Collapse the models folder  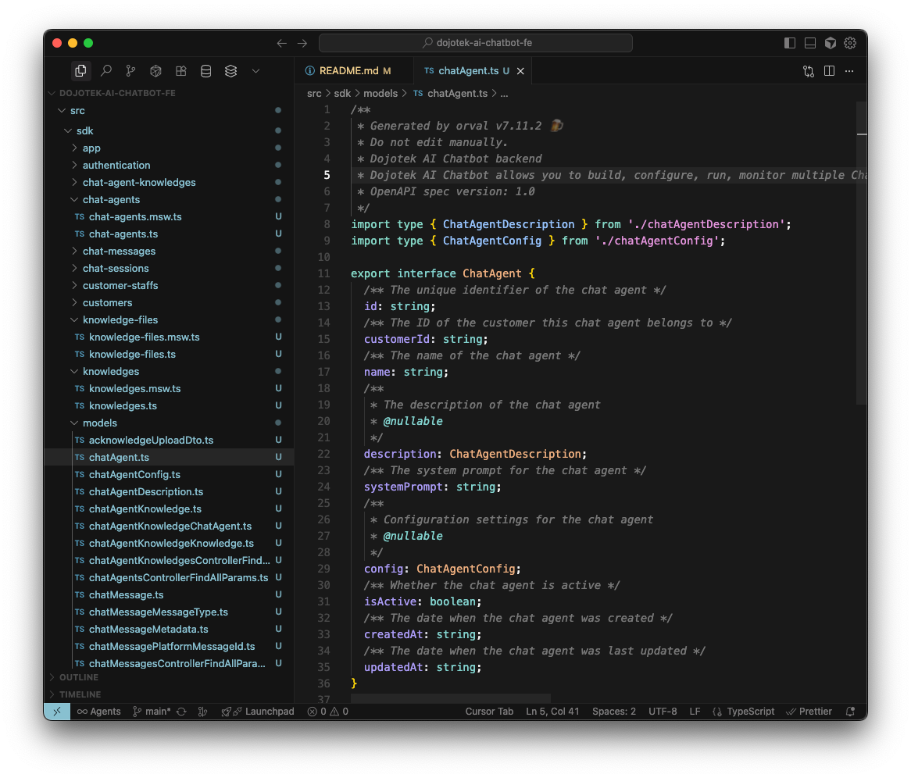[x=99, y=423]
